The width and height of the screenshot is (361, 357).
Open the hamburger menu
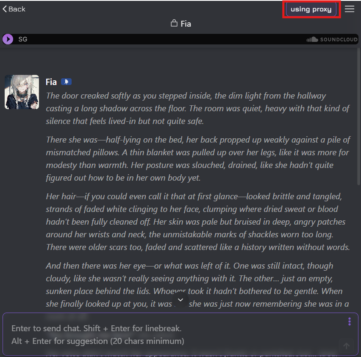pos(349,9)
